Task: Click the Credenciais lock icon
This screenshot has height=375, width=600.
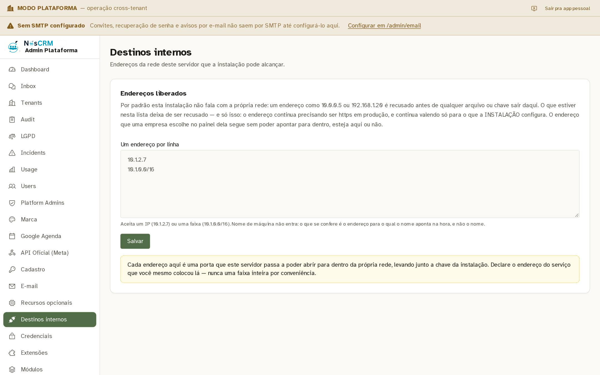Action: 12,336
